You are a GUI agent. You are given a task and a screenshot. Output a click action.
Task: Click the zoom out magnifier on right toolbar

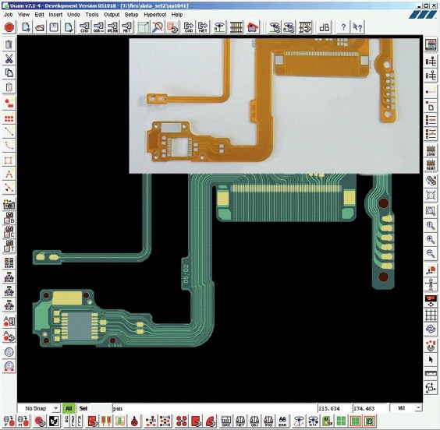point(431,253)
